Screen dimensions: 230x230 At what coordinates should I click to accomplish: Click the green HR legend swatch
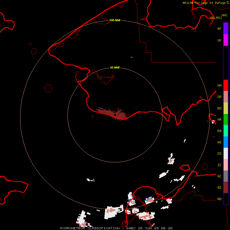[226, 120]
